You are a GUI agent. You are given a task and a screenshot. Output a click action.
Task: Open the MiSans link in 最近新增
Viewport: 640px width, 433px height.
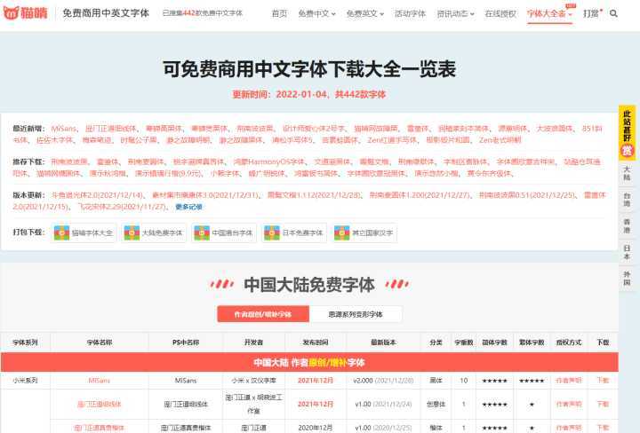63,129
